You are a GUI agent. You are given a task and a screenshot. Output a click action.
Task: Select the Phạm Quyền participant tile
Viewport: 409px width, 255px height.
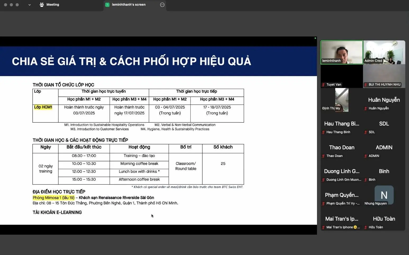[x=342, y=198]
